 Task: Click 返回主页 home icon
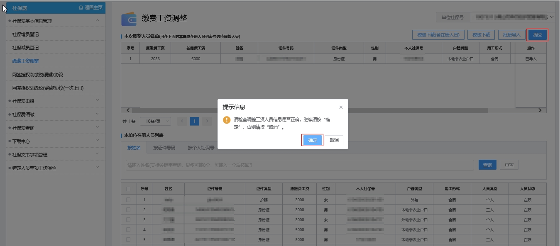pyautogui.click(x=81, y=7)
